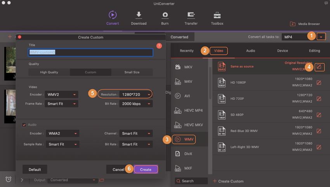Click Create Custom at the list bottom
The image size is (330, 187).
click(228, 181)
